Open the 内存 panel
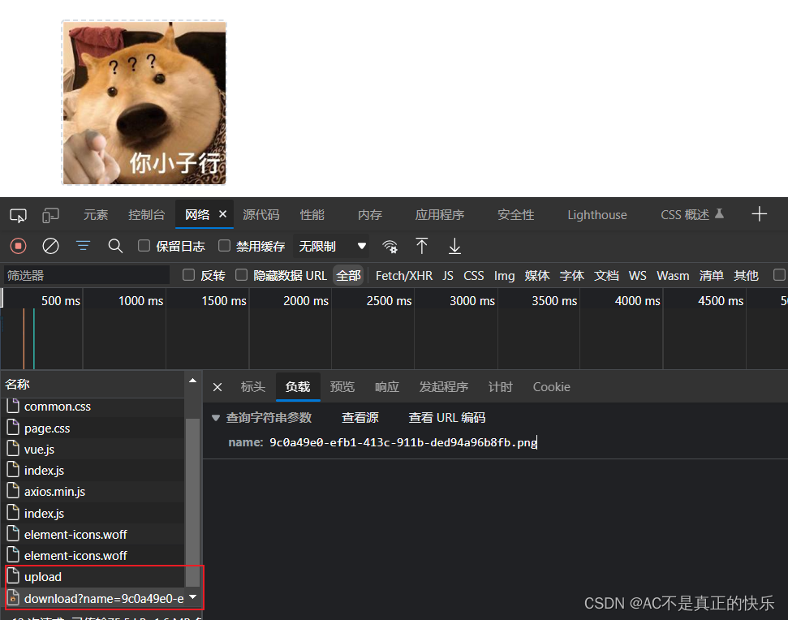Image resolution: width=788 pixels, height=620 pixels. click(370, 215)
